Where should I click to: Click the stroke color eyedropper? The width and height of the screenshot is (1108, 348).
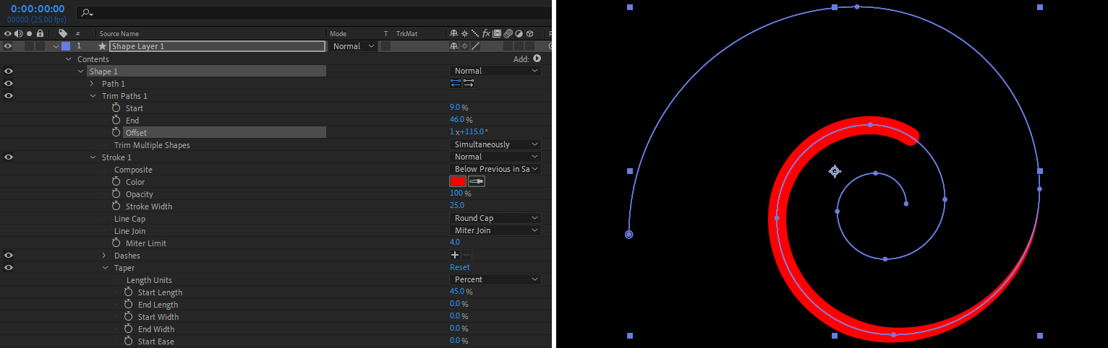click(477, 182)
